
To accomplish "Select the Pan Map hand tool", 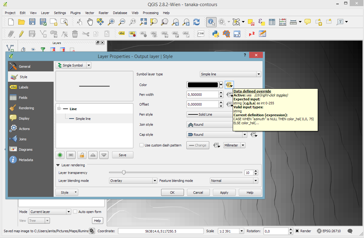I will [90, 22].
